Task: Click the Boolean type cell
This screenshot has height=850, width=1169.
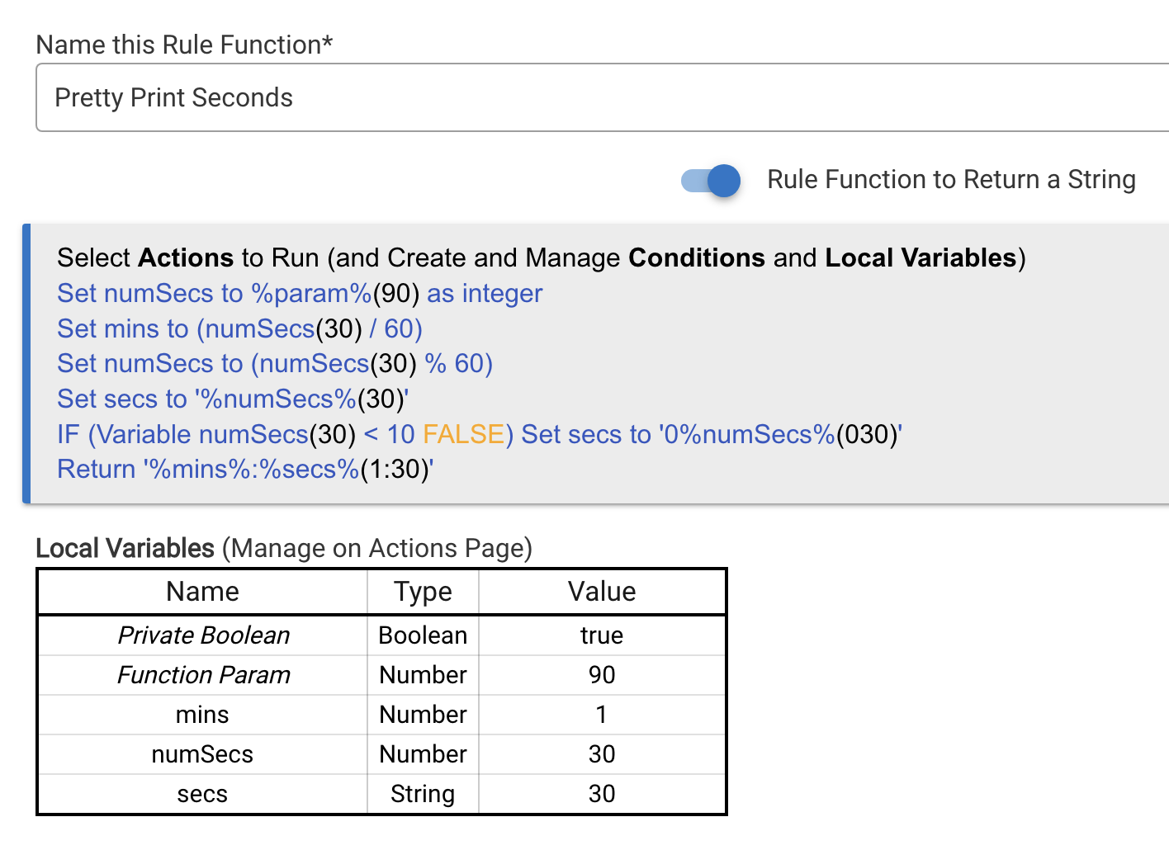Action: [423, 635]
